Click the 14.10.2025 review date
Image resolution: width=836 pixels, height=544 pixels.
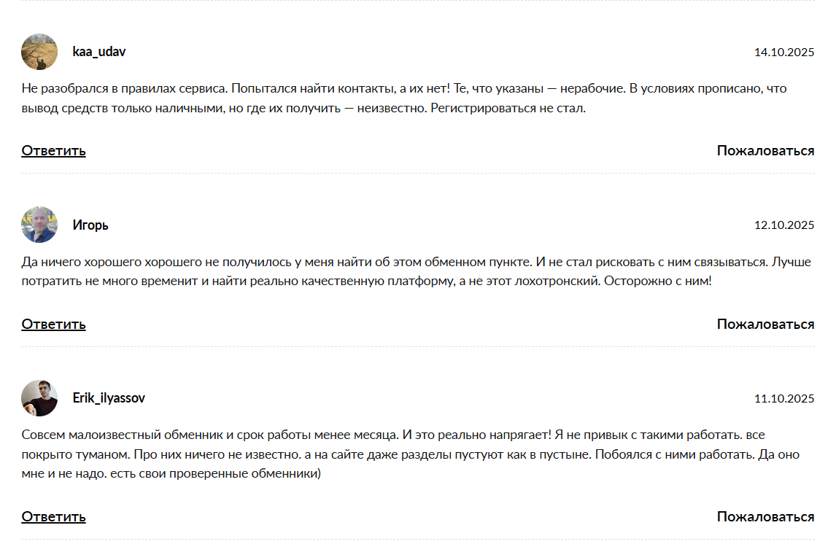[784, 53]
